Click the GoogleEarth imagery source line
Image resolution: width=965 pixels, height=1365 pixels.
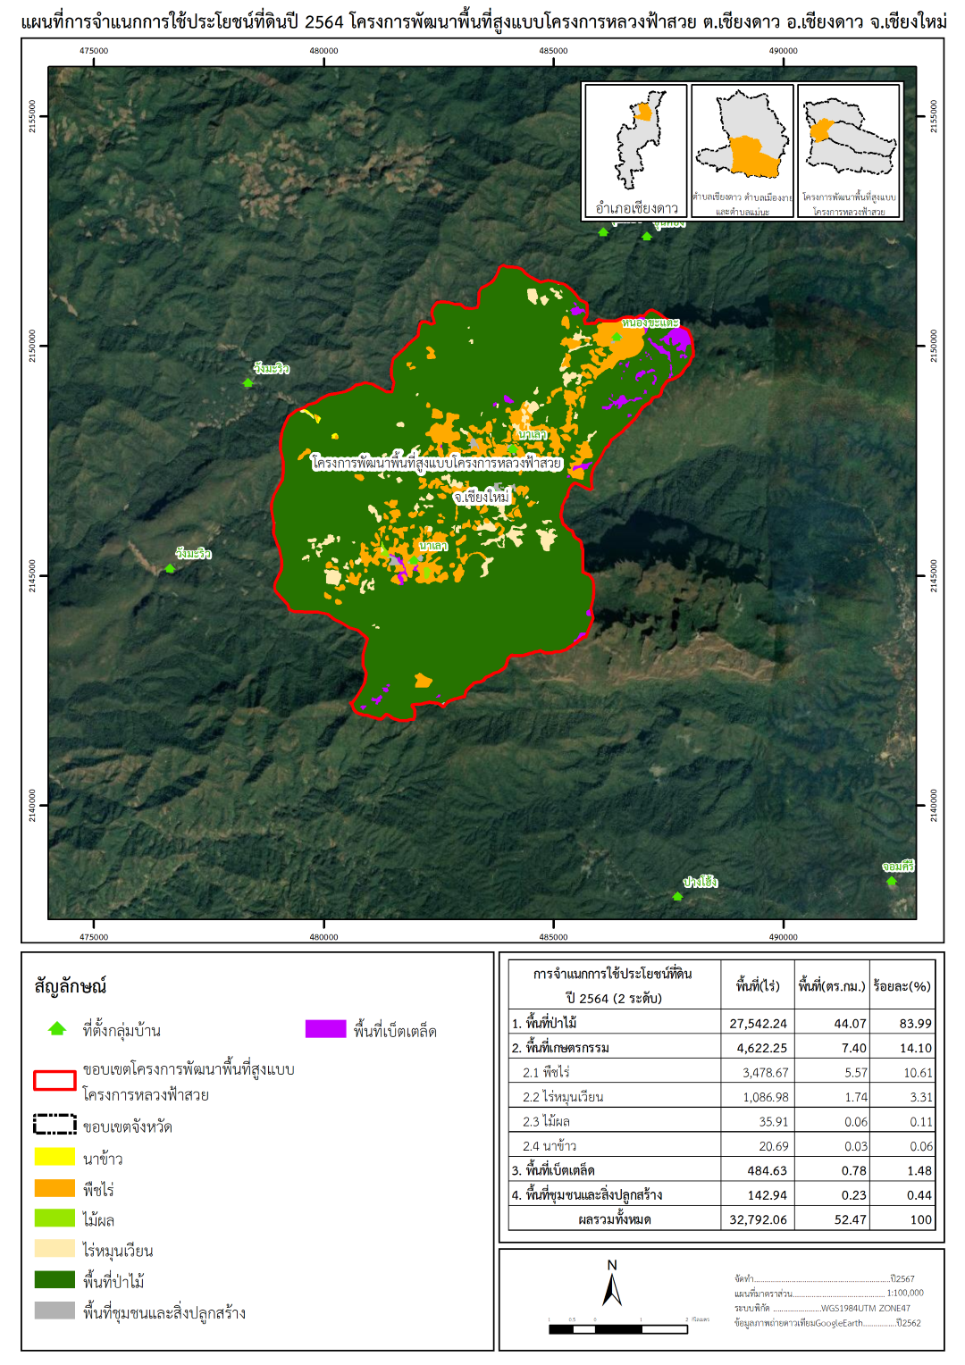(827, 1323)
